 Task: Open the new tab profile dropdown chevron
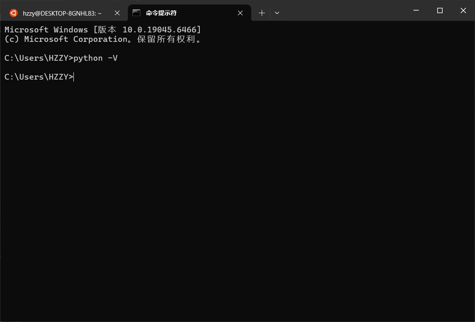pyautogui.click(x=277, y=13)
